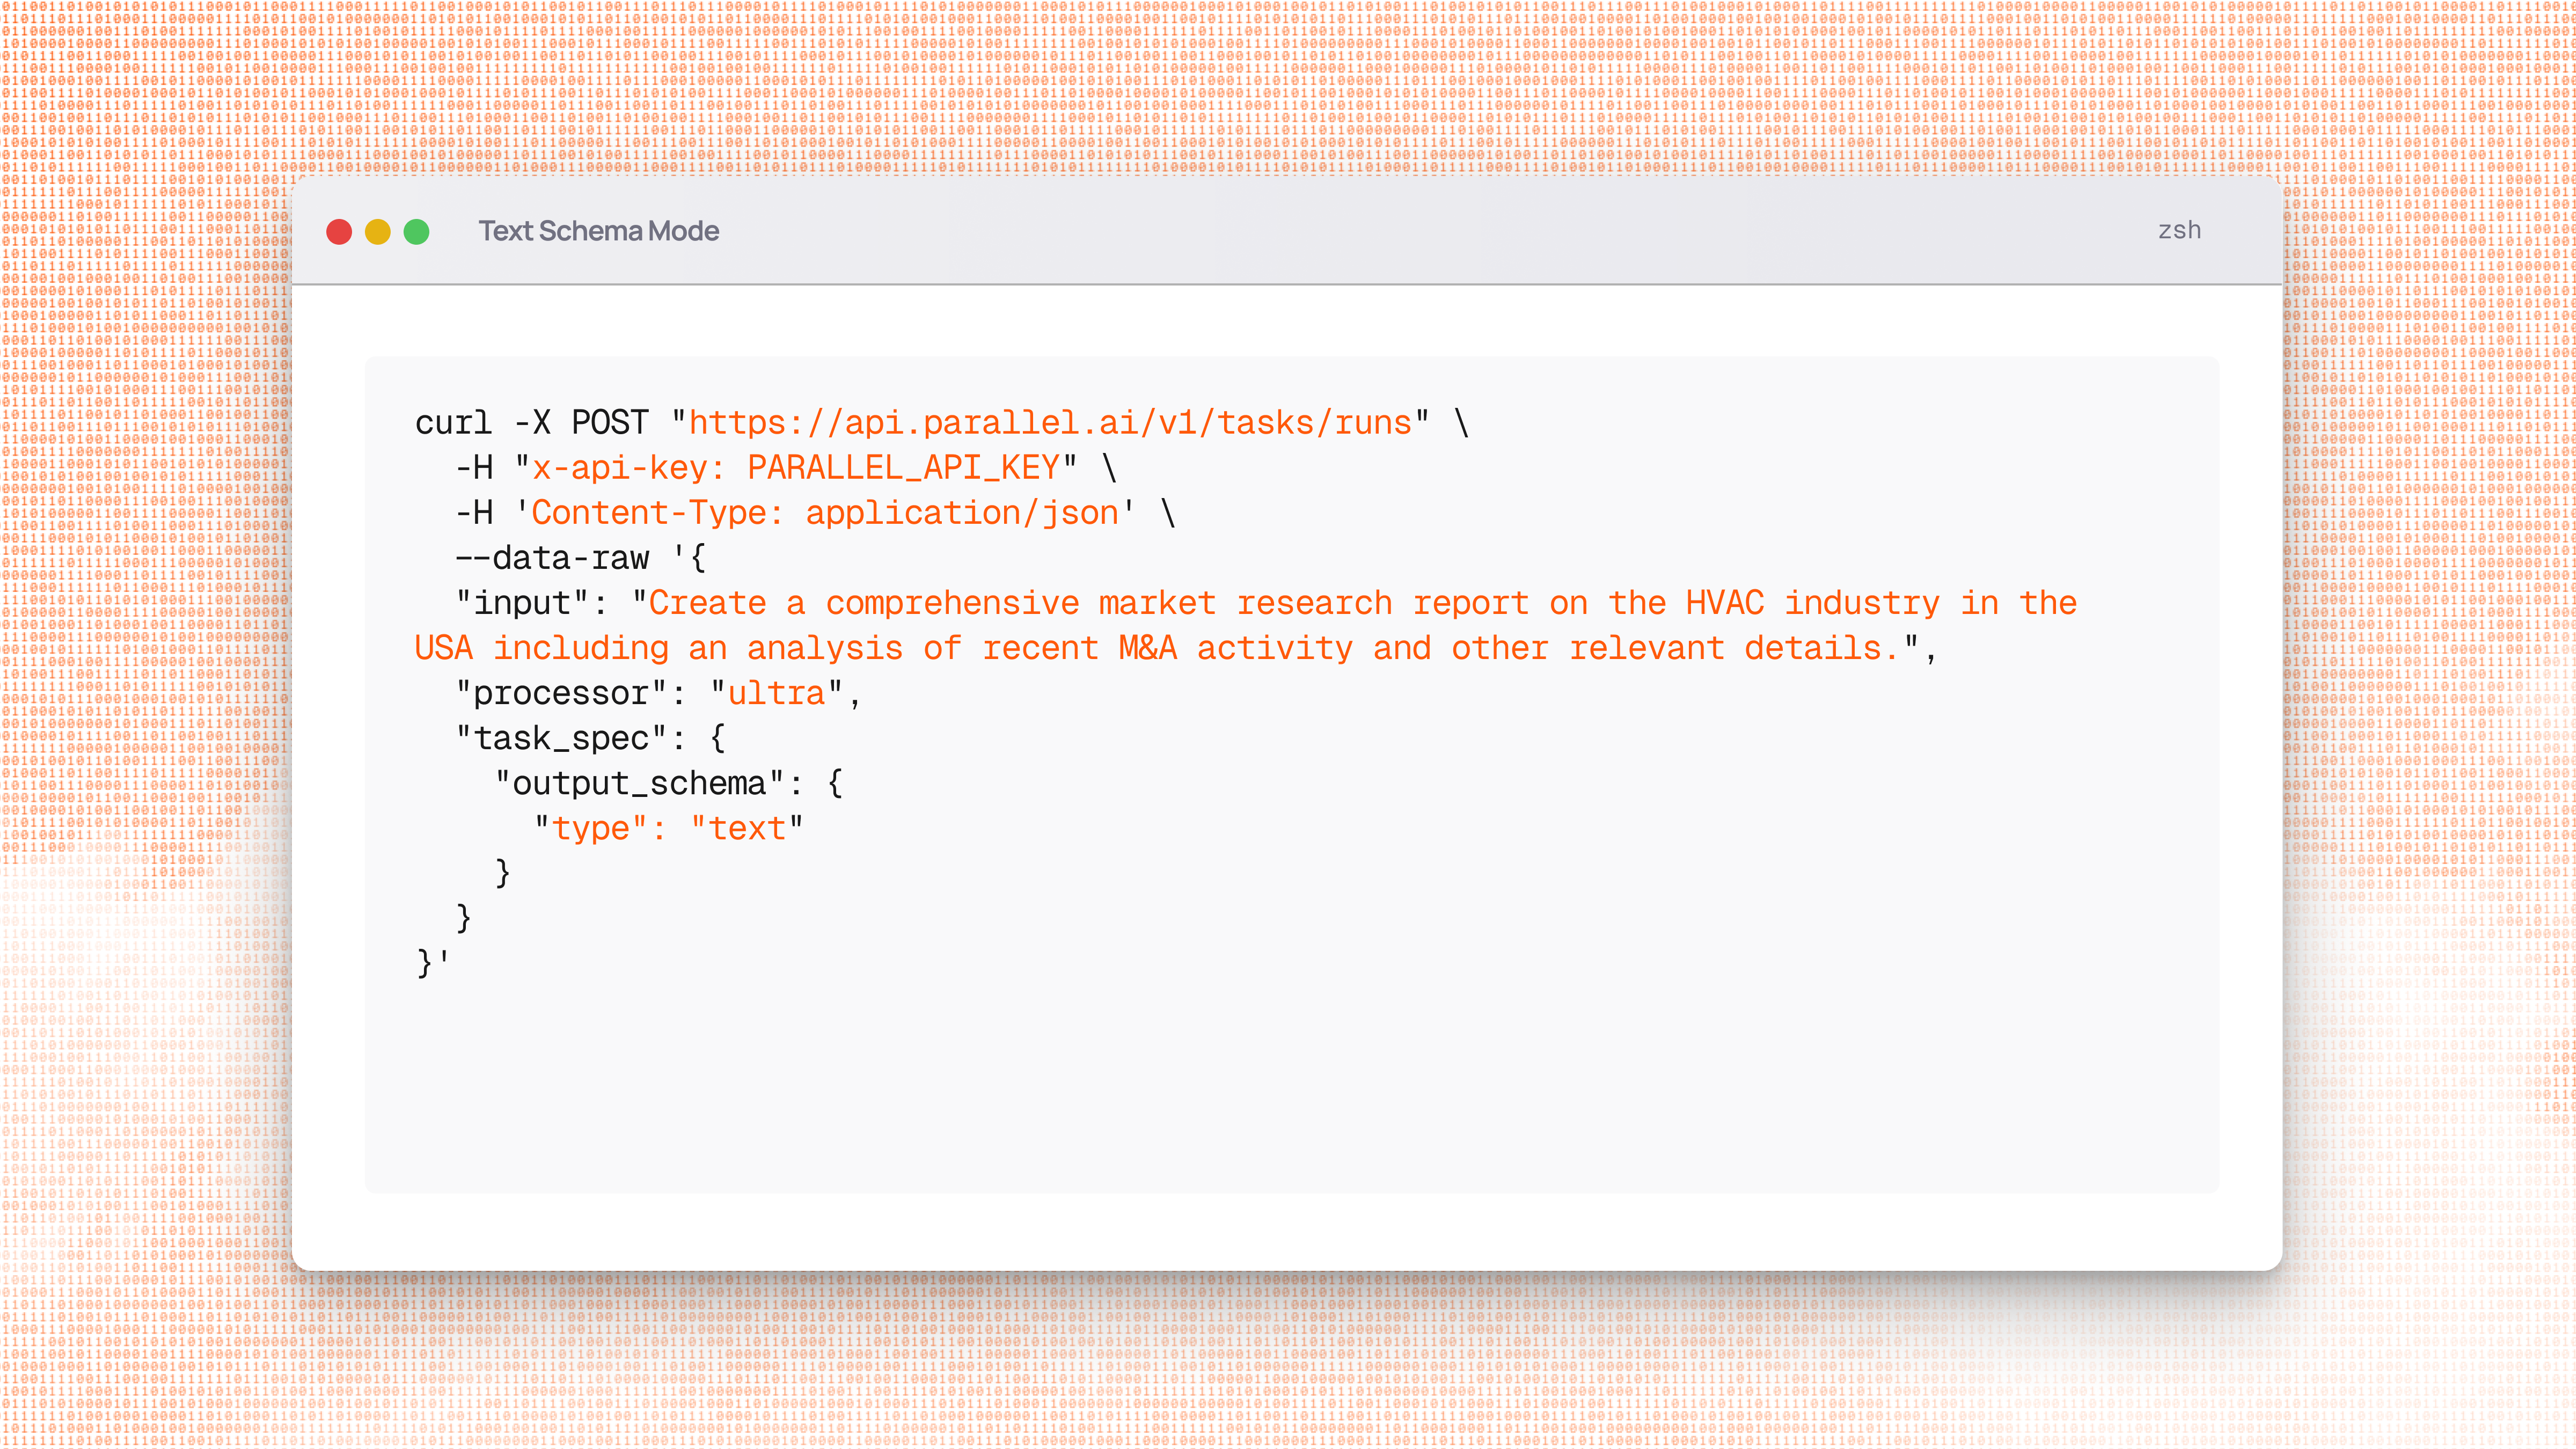Click the "task_spec" key
The width and height of the screenshot is (2576, 1449).
[x=561, y=738]
